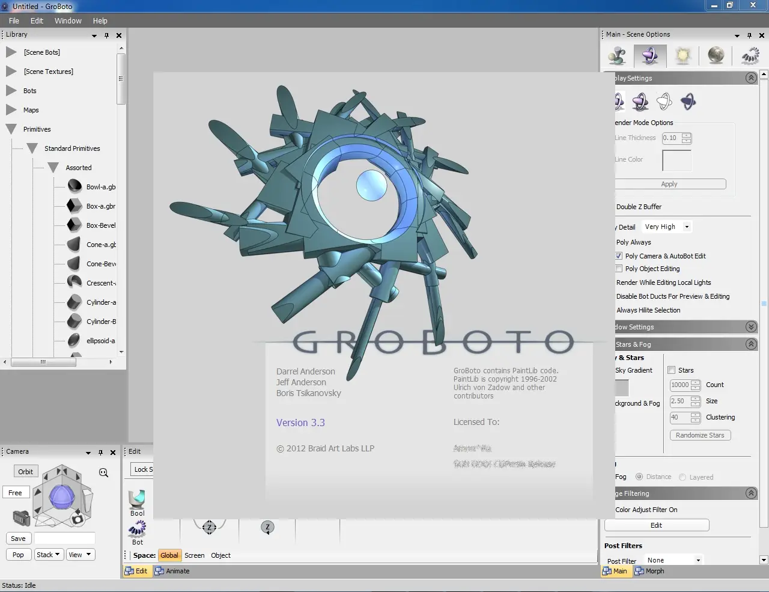The image size is (769, 592).
Task: Enable the Stars checkbox
Action: (672, 370)
